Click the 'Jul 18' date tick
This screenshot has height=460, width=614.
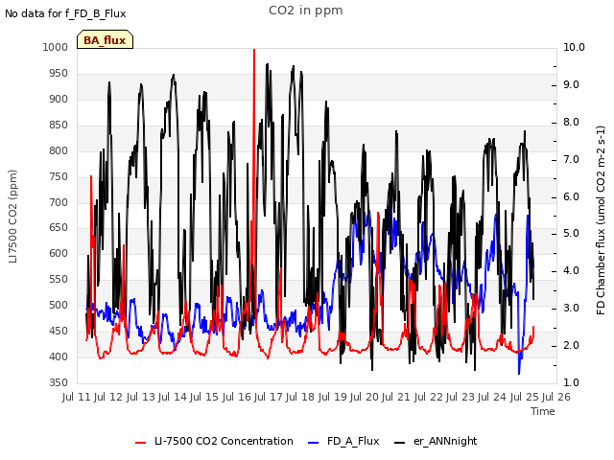point(300,397)
